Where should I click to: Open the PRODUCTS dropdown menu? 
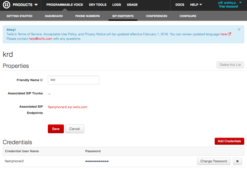coord(25,5)
